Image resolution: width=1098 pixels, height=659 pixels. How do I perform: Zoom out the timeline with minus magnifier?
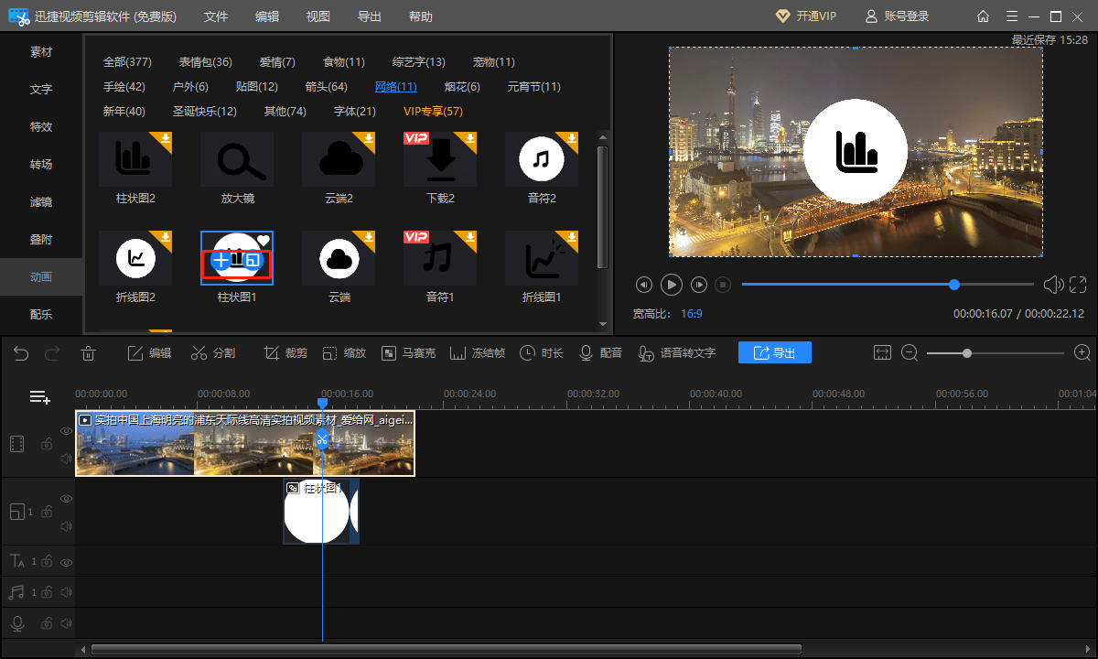click(910, 353)
